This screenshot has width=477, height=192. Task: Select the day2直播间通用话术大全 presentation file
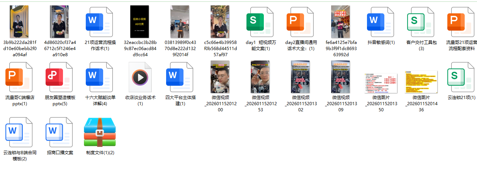coord(300,22)
